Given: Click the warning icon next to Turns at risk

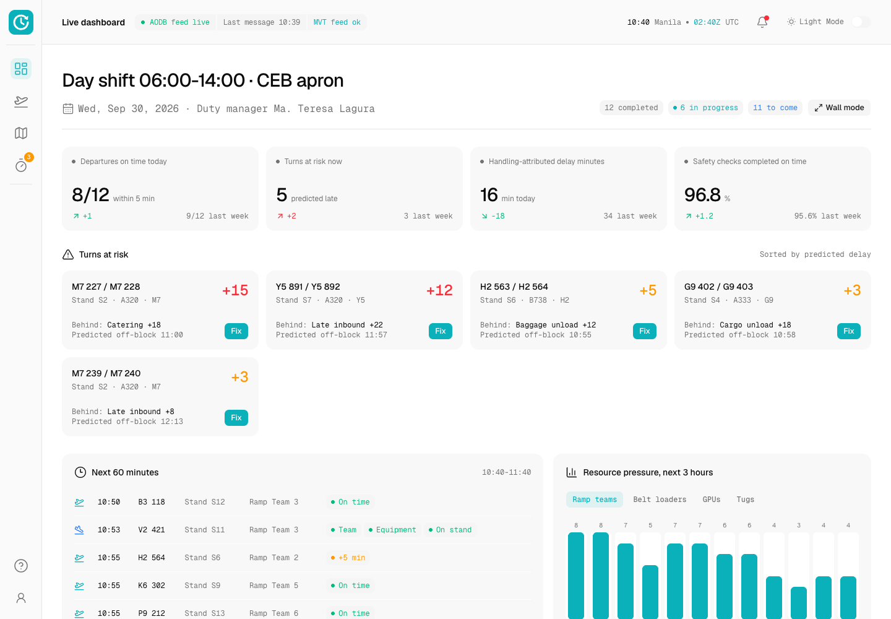Looking at the screenshot, I should point(68,254).
